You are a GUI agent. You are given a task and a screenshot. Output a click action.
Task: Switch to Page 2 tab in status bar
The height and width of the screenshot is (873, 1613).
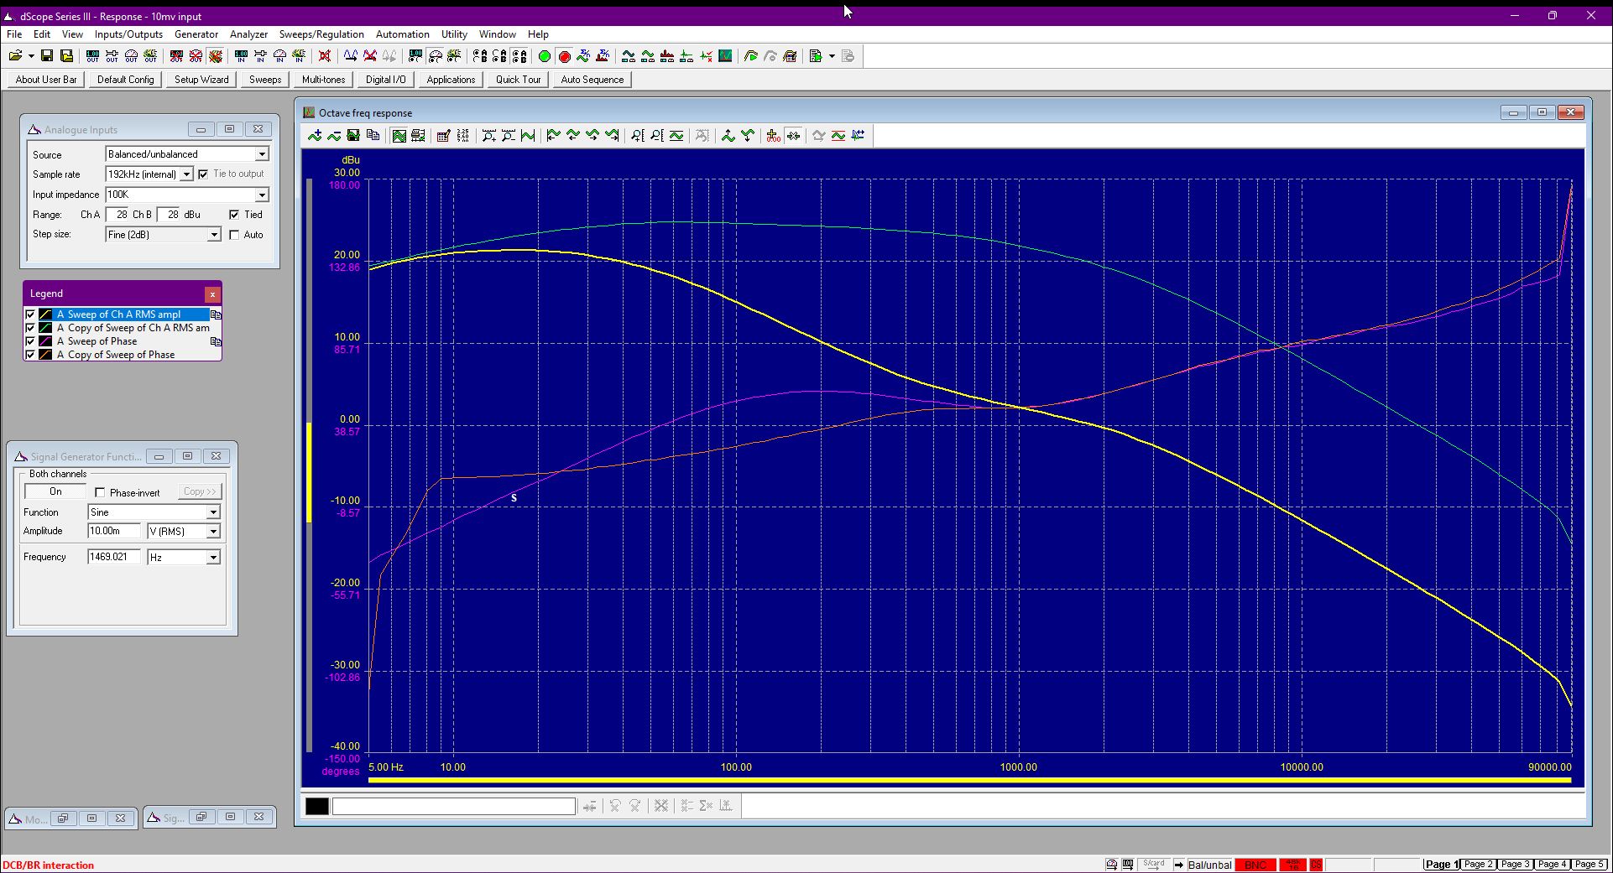tap(1479, 864)
